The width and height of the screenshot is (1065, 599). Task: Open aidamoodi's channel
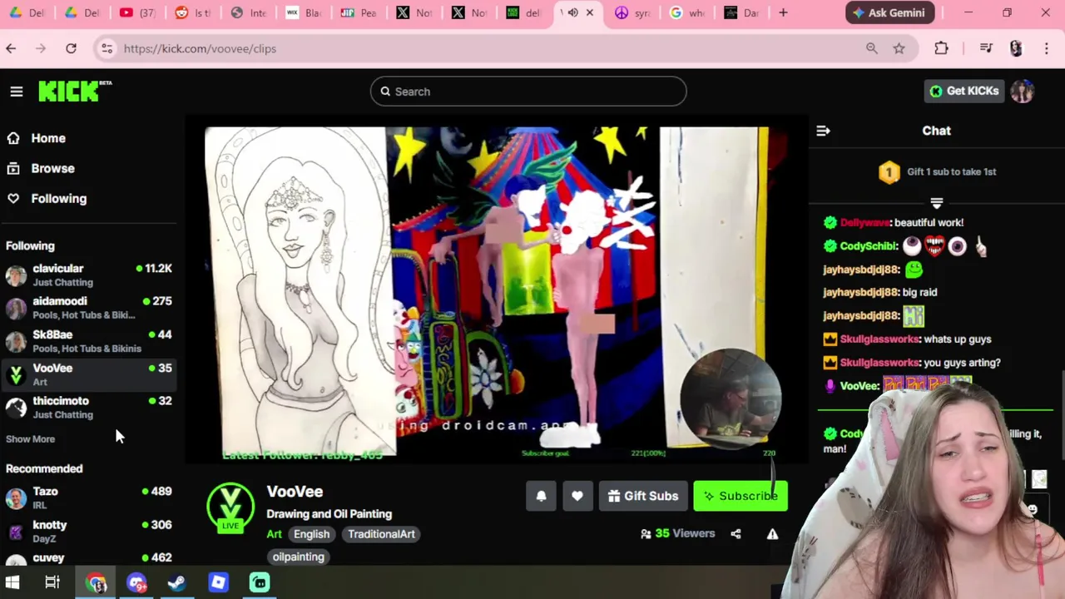(89, 308)
